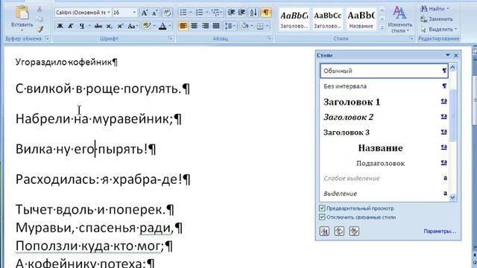Image resolution: width=477 pixels, height=268 pixels.
Task: Open the font color dropdown arrow
Action: pyautogui.click(x=170, y=26)
